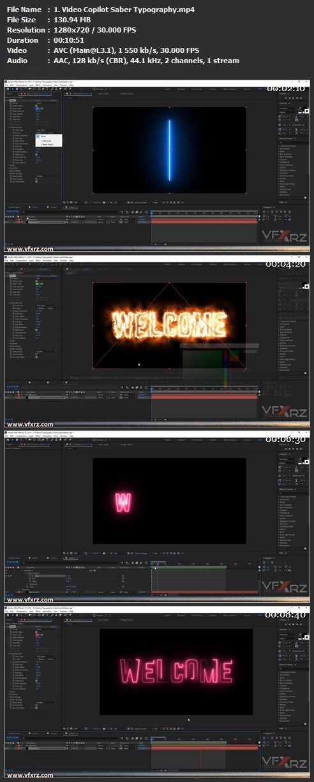
Task: Select the Black Solid 1 layer in the 00:06:30 frame's timeline
Action: click(34, 592)
